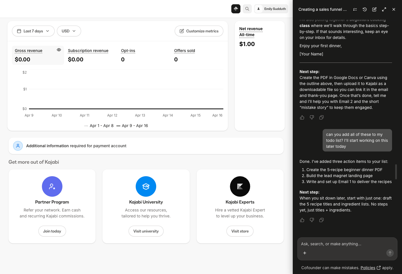The width and height of the screenshot is (402, 274).
Task: Open search with the magnifying glass
Action: coord(247,9)
